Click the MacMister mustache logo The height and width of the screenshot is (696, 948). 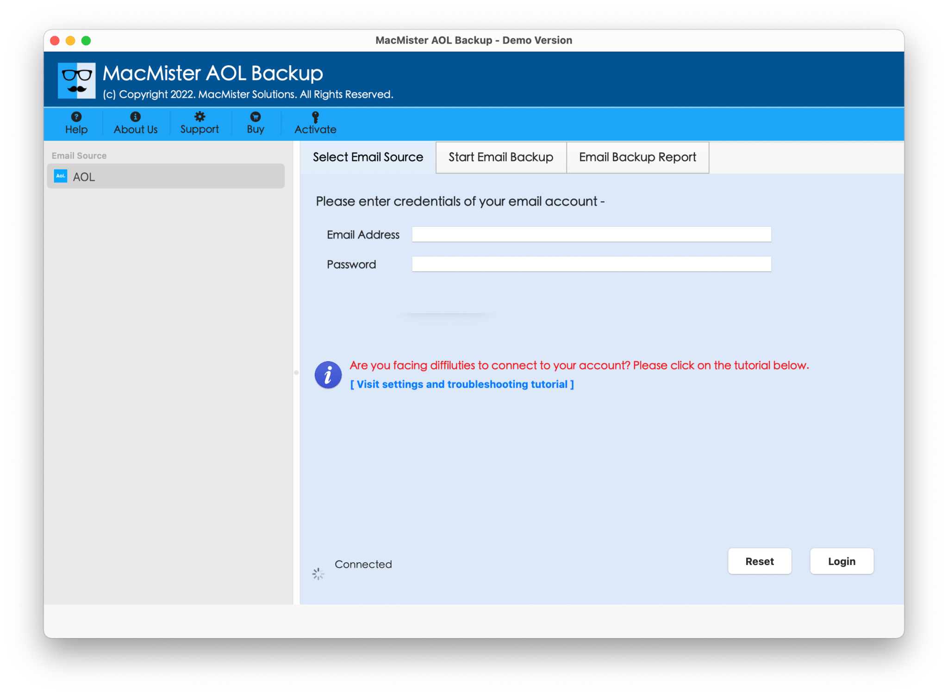pos(76,80)
